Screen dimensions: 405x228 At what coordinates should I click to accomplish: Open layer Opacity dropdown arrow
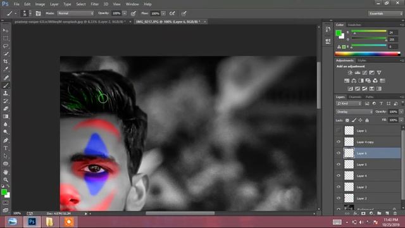coord(401,112)
